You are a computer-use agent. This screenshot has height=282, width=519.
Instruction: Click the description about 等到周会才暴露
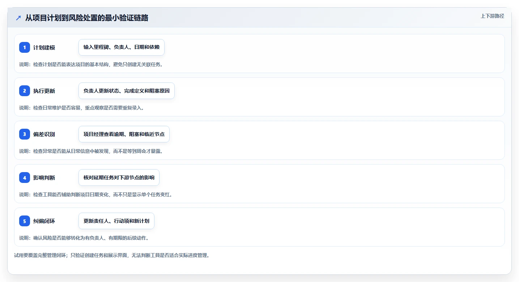[91, 151]
